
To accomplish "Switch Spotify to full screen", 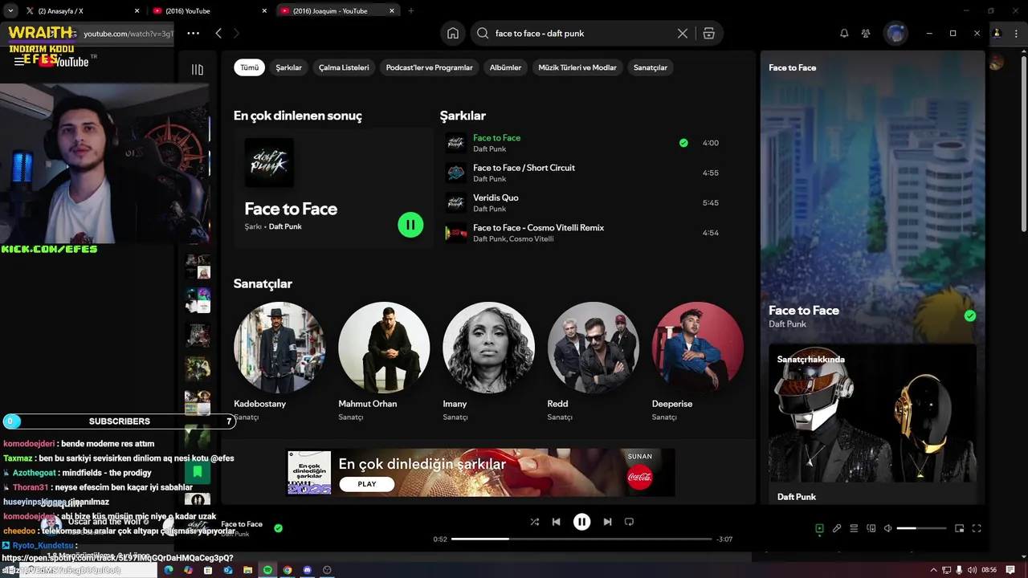I will [x=977, y=528].
